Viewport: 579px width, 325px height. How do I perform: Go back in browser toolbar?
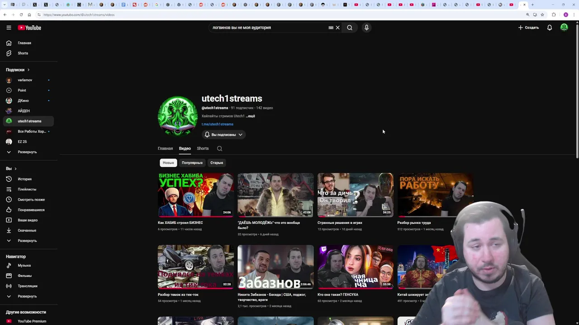point(5,14)
